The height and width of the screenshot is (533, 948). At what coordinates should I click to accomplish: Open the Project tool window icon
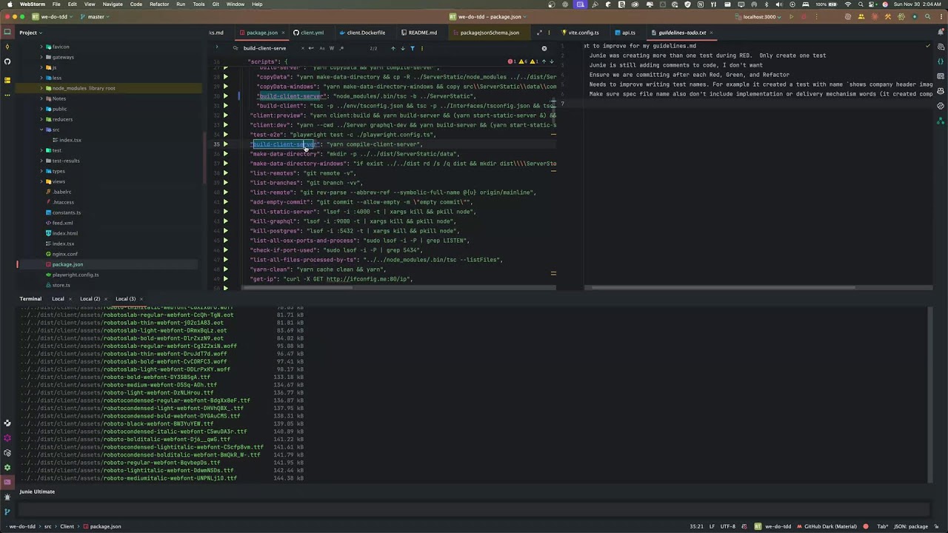click(x=7, y=33)
